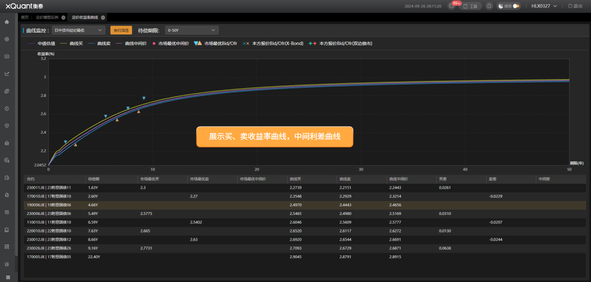Close the 定价收益率曲线 tab
This screenshot has width=591, height=282.
tap(103, 17)
